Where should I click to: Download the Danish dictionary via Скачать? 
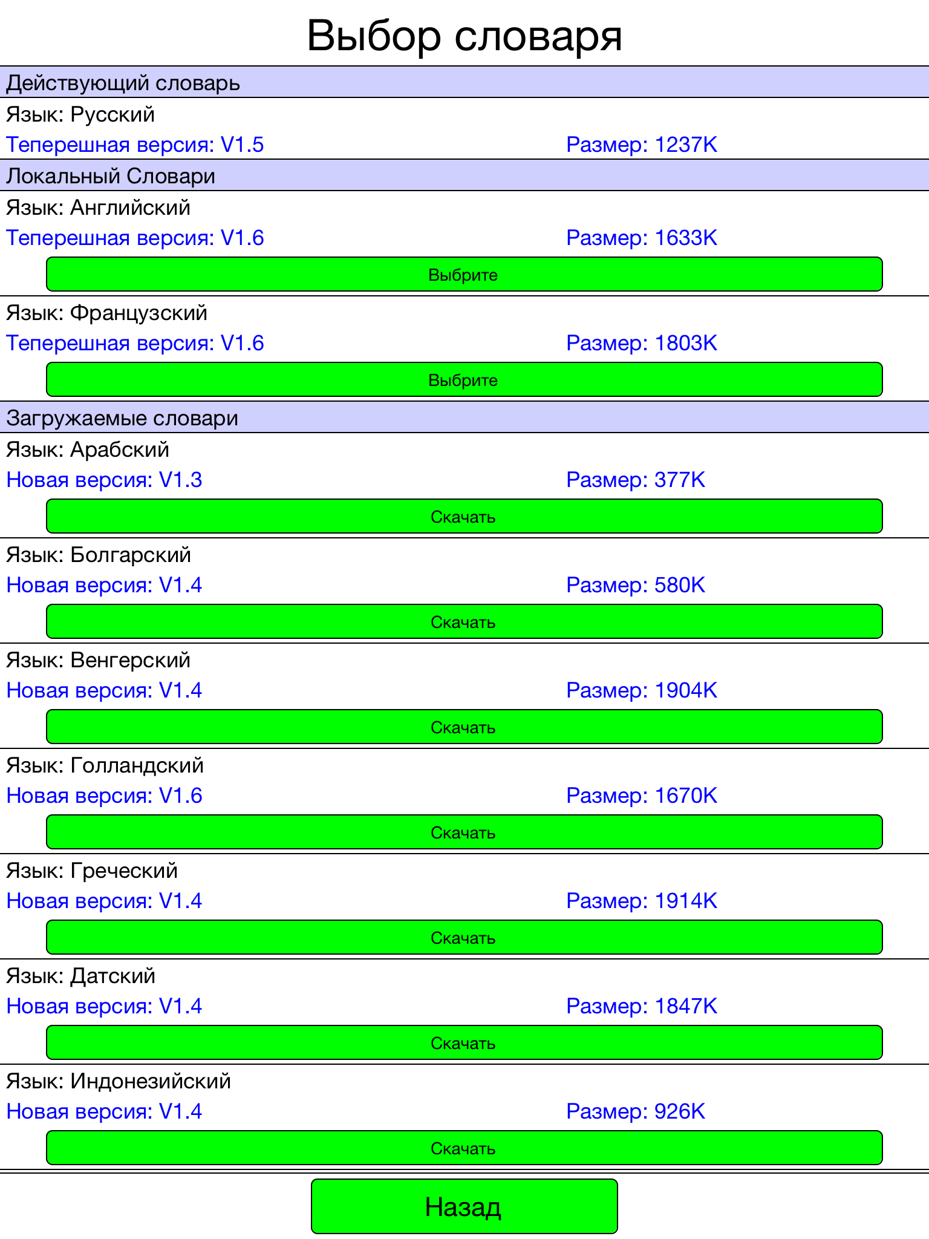464,1042
